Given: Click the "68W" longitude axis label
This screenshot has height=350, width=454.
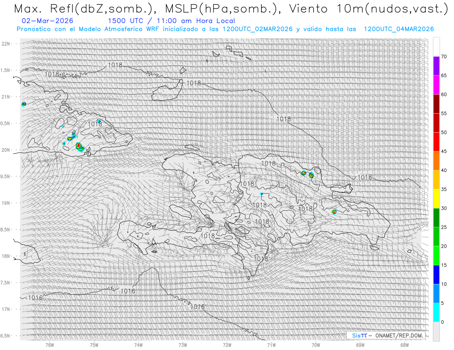Looking at the screenshot, I should (404, 345).
